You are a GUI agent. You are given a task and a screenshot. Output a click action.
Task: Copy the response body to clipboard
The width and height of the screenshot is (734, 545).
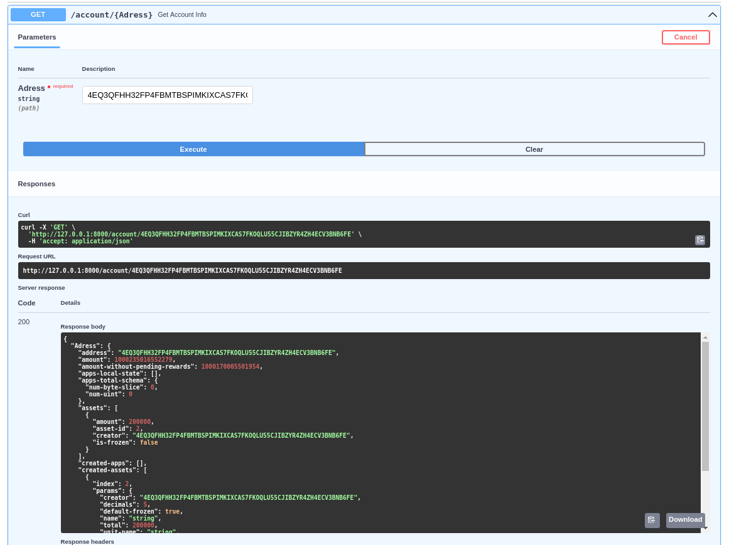pyautogui.click(x=652, y=520)
